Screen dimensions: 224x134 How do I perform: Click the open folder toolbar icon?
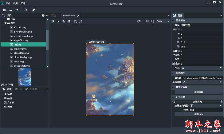[11, 10]
